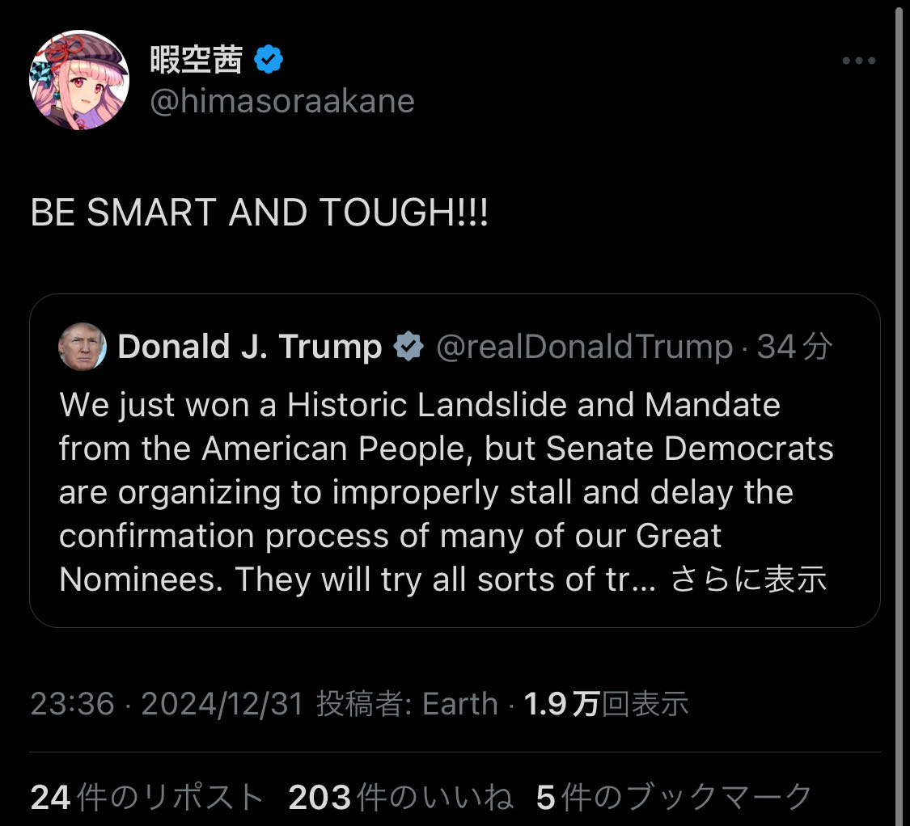This screenshot has width=910, height=826.
Task: Click the 23:36 · 2024/12/31 timestamp
Action: pyautogui.click(x=167, y=704)
